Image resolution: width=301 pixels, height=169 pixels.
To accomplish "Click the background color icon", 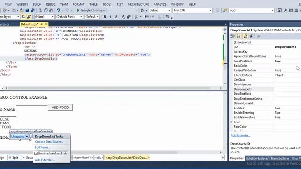I will (x=128, y=17).
